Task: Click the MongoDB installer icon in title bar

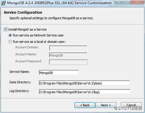Action: point(3,3)
